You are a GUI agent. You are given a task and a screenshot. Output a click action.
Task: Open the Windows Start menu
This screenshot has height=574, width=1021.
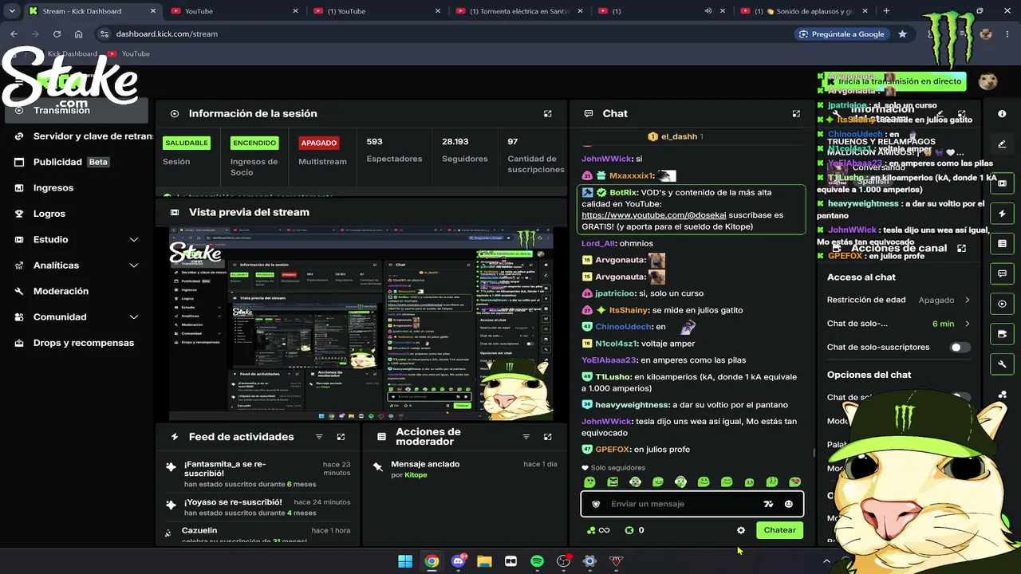point(405,561)
